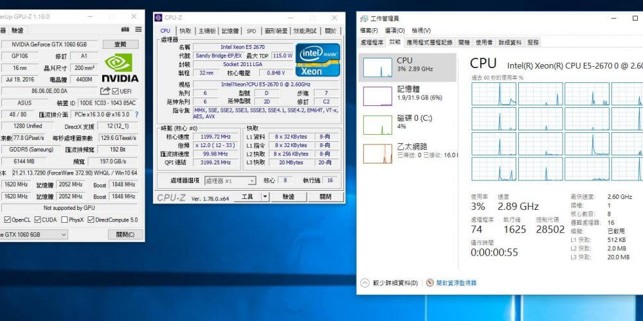This screenshot has width=643, height=321.
Task: Open the CPU-Z Tools button dropdown arrow
Action: (x=265, y=197)
